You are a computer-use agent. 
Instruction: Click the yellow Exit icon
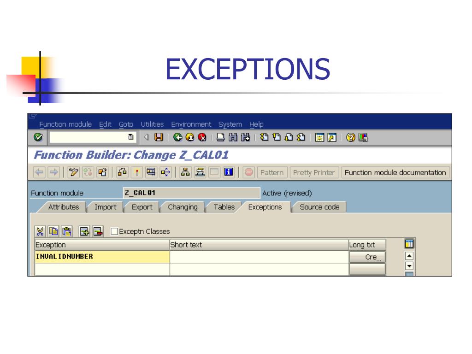tap(190, 137)
